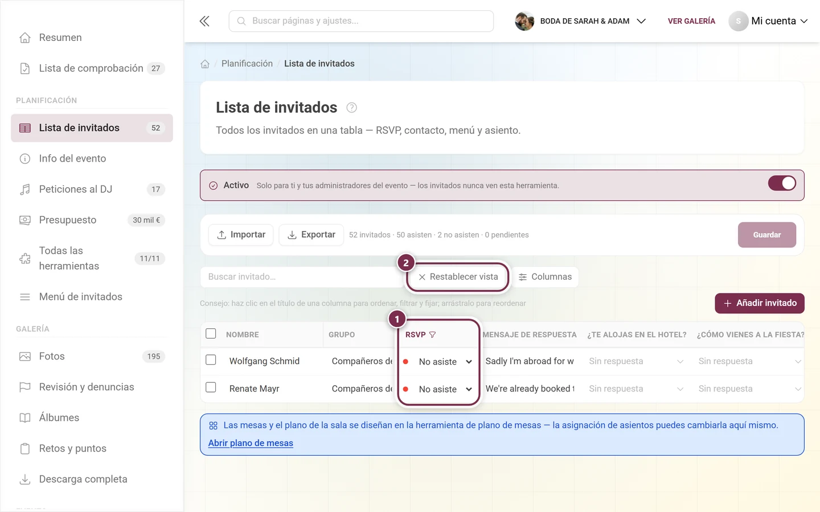
Task: Open the Boda de Sarah & Adam event dropdown
Action: [x=581, y=21]
